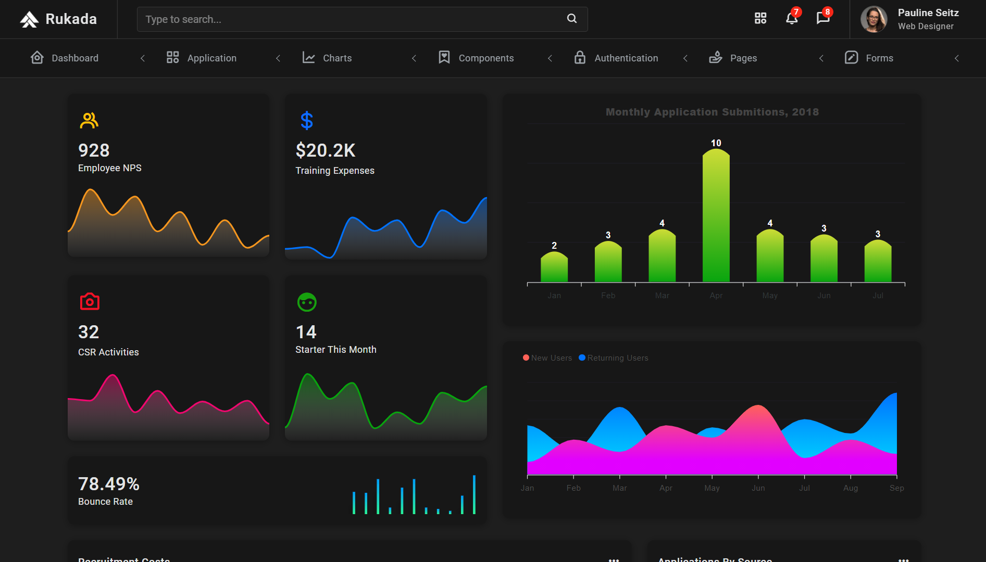The height and width of the screenshot is (562, 986).
Task: Hide New Users series via its red legend dot
Action: (526, 357)
